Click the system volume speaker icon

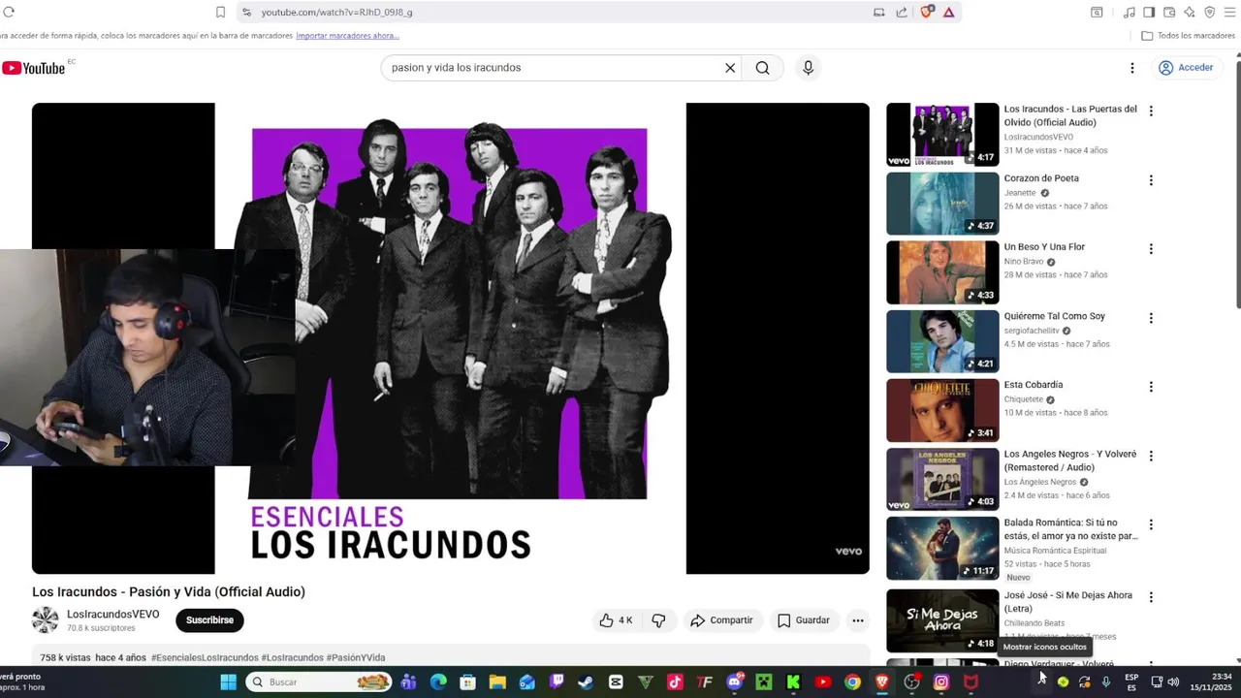coord(1173,682)
